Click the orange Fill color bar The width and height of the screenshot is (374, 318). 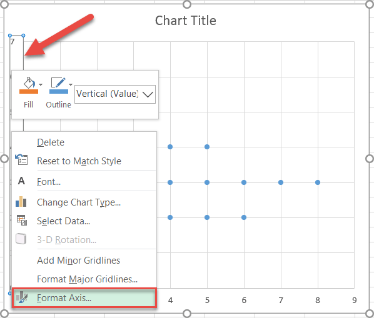coord(29,91)
